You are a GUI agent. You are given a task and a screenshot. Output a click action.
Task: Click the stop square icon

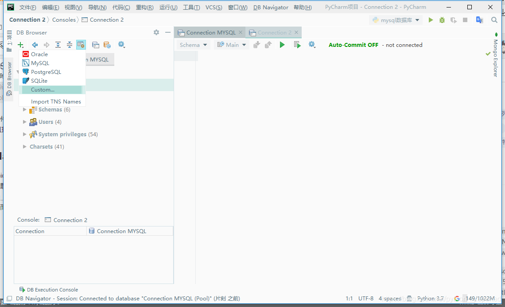465,20
